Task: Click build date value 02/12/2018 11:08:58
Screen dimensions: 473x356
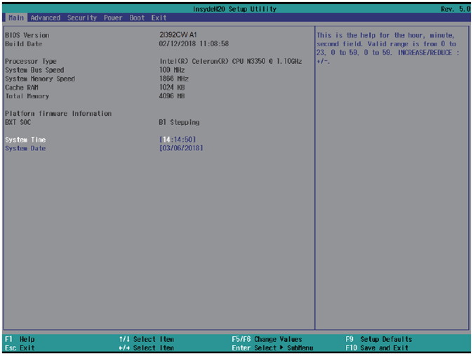Action: 194,44
